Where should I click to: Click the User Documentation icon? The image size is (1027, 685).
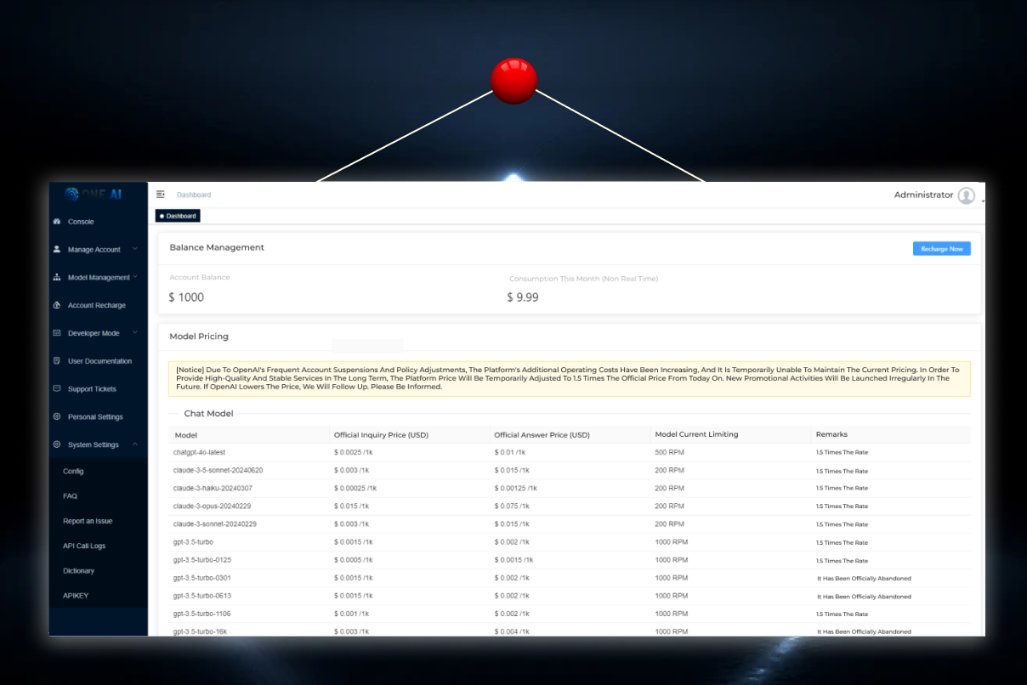[56, 361]
